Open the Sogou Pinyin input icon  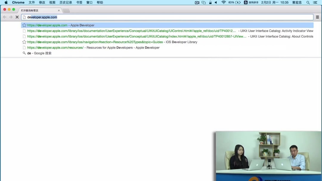pos(245,2)
